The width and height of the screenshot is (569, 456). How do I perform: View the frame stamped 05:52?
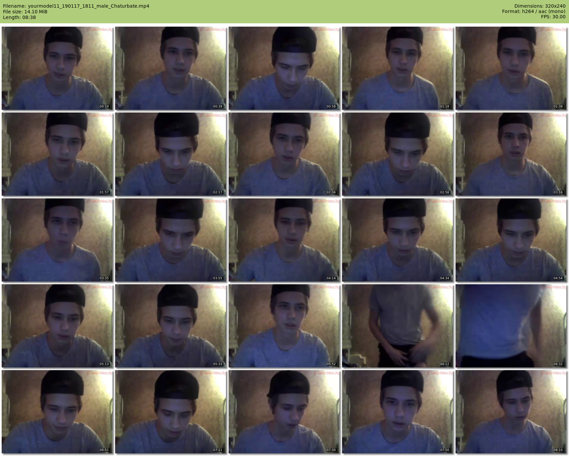pos(284,326)
